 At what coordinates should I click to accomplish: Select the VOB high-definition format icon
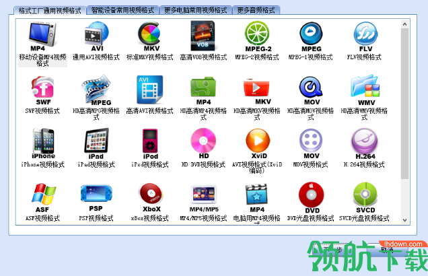point(203,36)
